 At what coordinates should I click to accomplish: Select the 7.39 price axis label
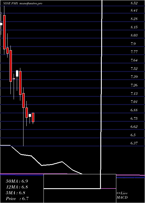coord(134,77)
